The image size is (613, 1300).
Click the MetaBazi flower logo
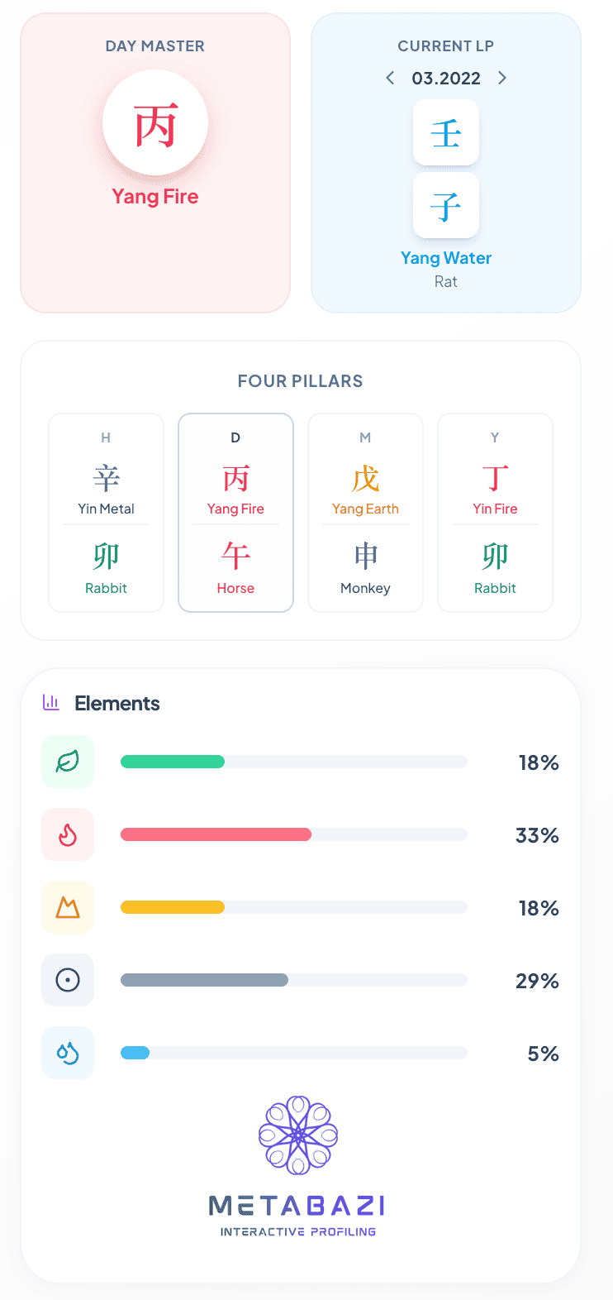[x=298, y=1135]
